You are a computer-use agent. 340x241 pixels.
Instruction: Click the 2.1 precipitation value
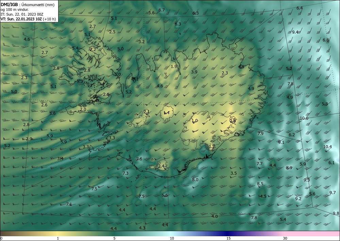[x=147, y=112]
